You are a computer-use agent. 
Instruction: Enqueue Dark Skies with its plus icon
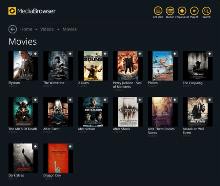(x=35, y=146)
